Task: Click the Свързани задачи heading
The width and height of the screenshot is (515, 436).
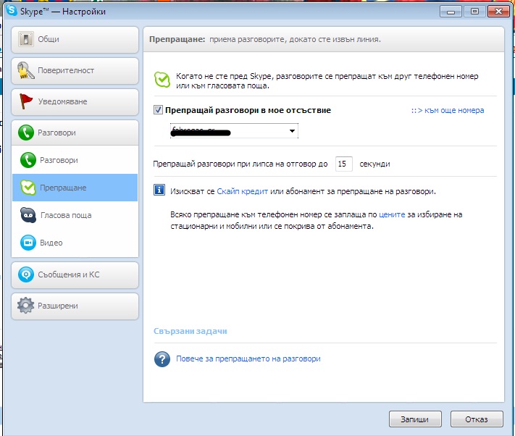Action: (x=190, y=331)
